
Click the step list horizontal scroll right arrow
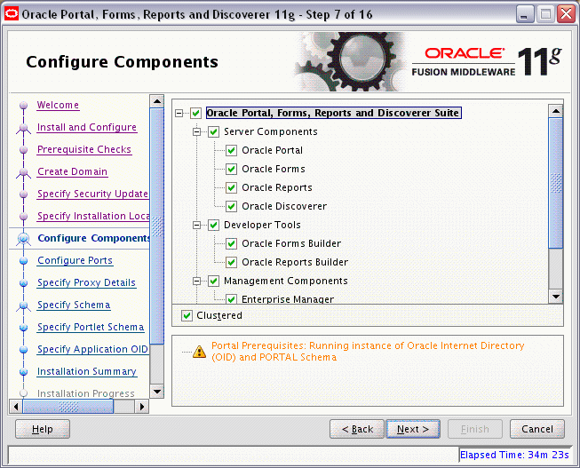(142, 407)
